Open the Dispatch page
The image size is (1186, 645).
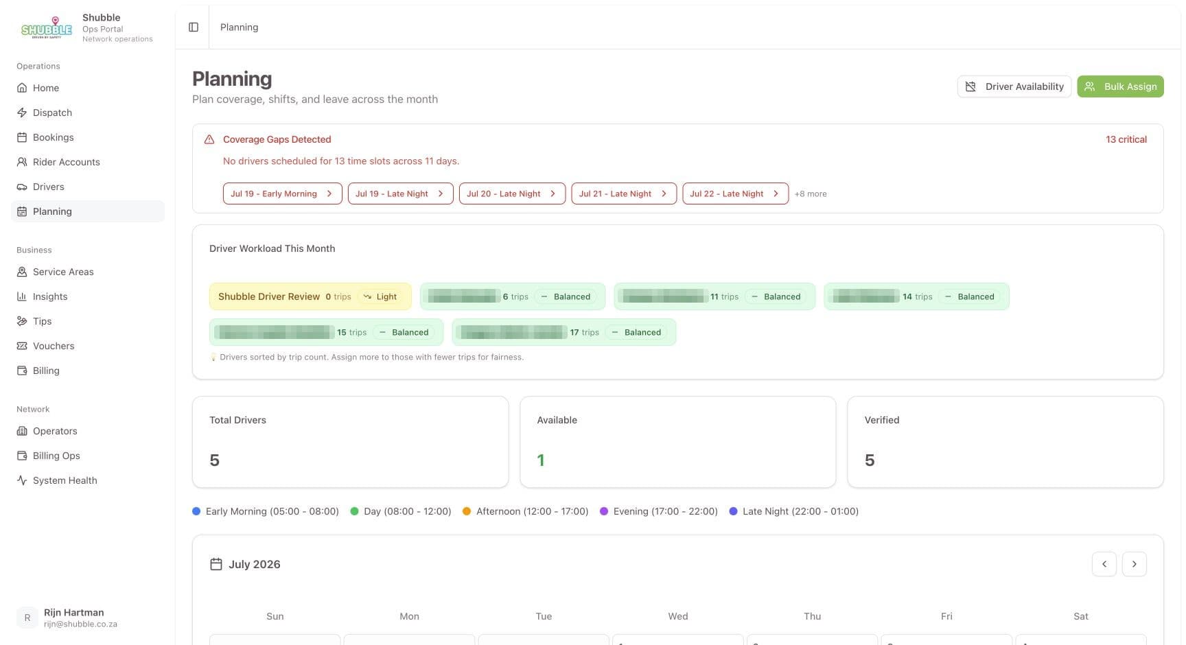(88, 113)
